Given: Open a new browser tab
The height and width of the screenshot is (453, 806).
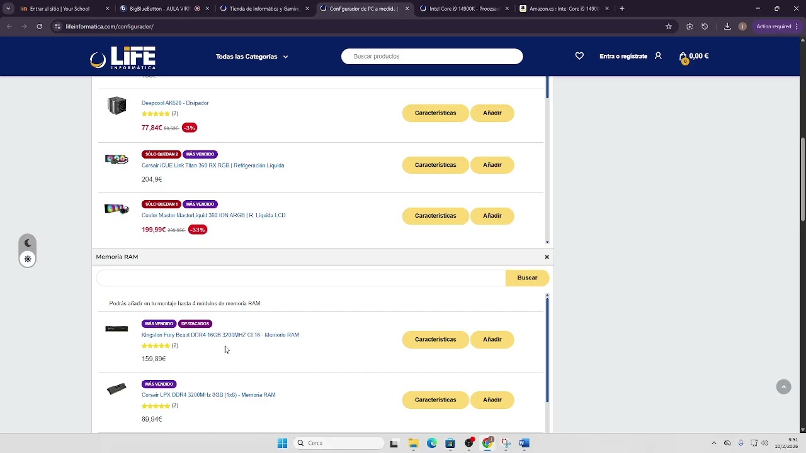Looking at the screenshot, I should (622, 9).
